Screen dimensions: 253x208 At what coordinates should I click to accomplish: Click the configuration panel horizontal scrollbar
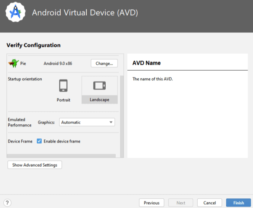61,156
